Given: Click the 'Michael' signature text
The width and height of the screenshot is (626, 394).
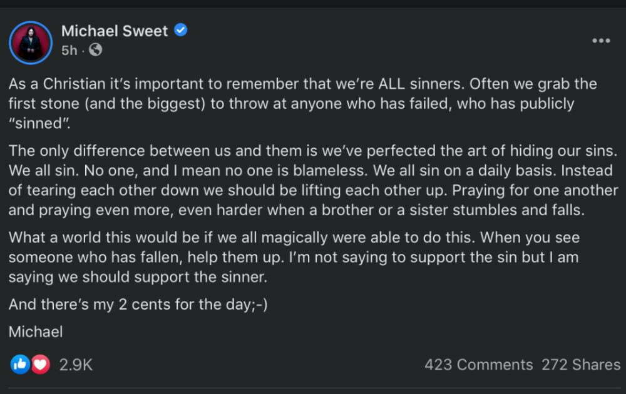Looking at the screenshot, I should click(36, 332).
